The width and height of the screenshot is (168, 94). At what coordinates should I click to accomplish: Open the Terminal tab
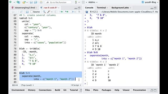(101, 8)
